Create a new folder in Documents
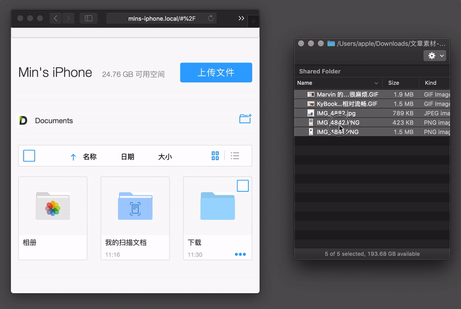The image size is (461, 309). pyautogui.click(x=245, y=119)
